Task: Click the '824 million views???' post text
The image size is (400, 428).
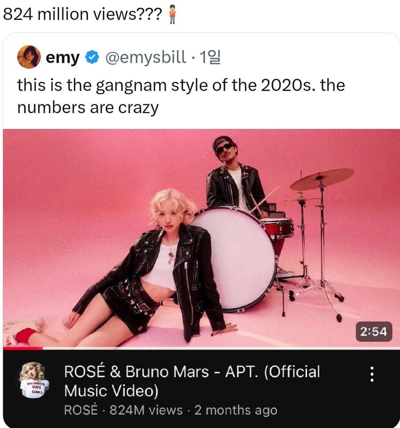Action: pyautogui.click(x=82, y=15)
